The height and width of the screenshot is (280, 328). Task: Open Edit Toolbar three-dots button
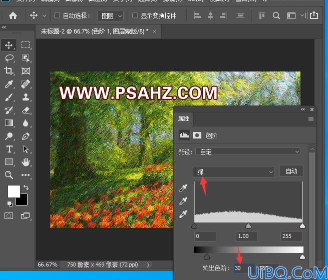(x=26, y=175)
